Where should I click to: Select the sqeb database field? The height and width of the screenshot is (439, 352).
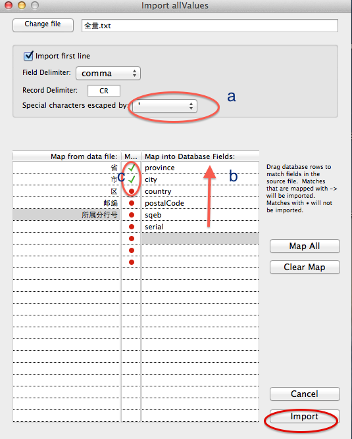(x=201, y=214)
